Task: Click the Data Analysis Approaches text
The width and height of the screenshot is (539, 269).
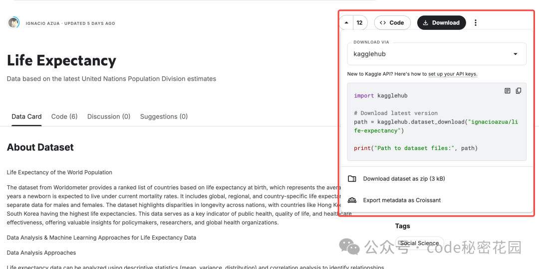Action: pos(41,253)
